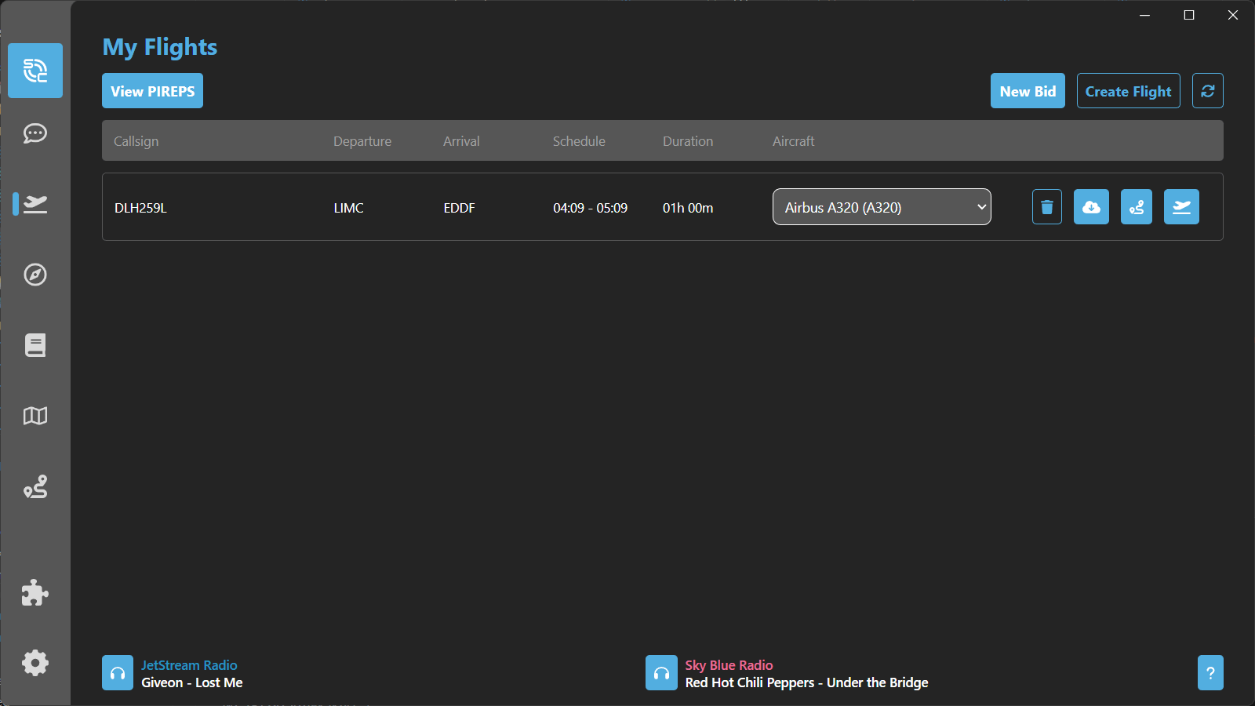Open the chat messages sidebar icon
The height and width of the screenshot is (706, 1255).
[35, 133]
